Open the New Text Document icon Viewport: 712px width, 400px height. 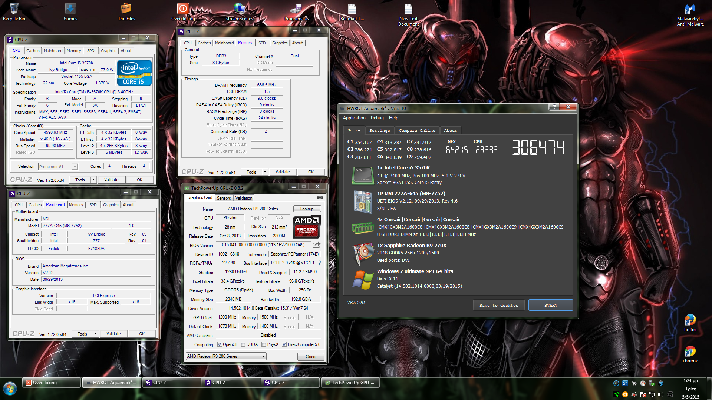pyautogui.click(x=408, y=14)
